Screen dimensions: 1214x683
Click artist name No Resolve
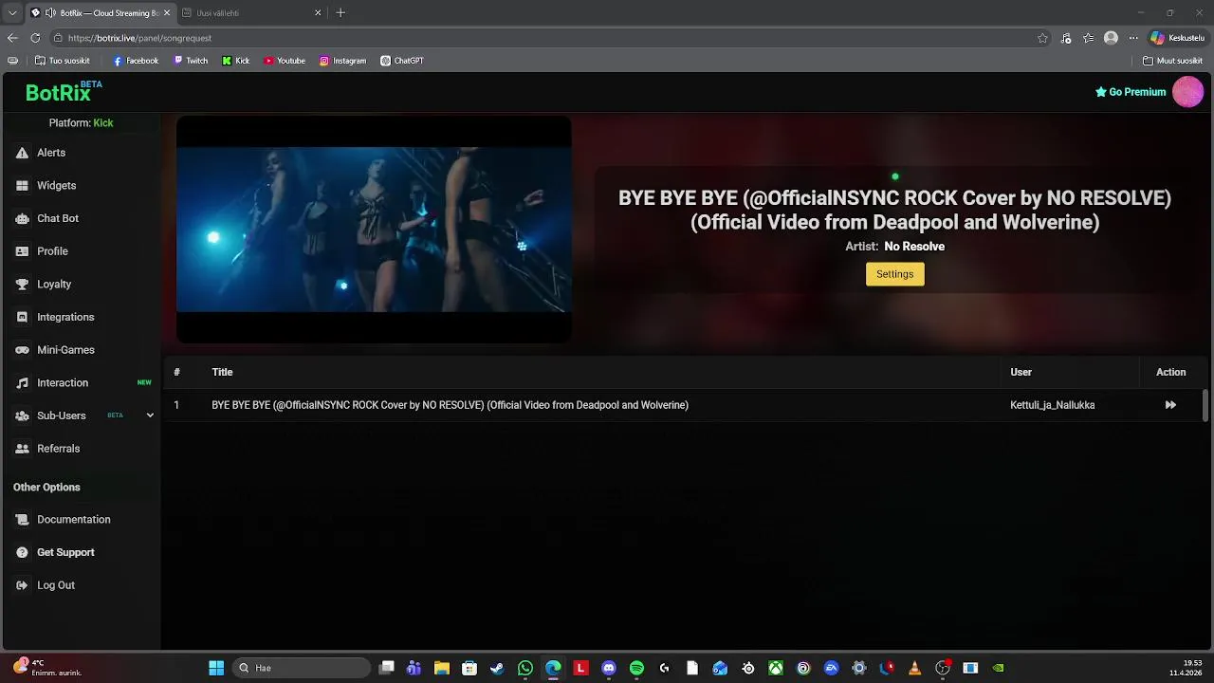[x=914, y=247]
